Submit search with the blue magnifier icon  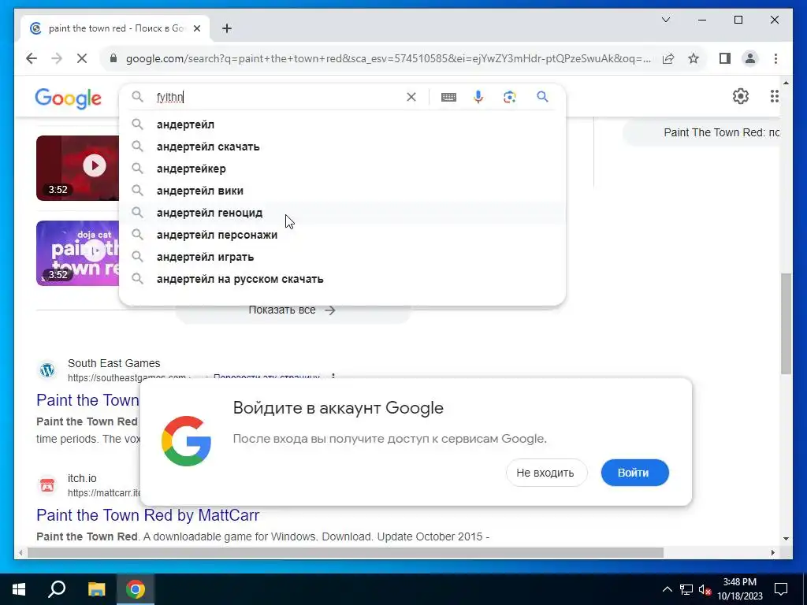[x=542, y=97]
